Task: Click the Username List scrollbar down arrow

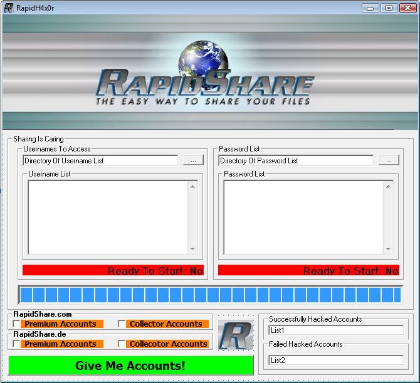Action: (x=192, y=248)
